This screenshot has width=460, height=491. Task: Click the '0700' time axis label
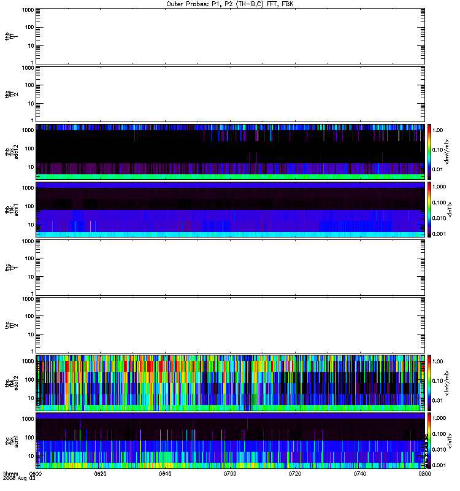(x=230, y=474)
